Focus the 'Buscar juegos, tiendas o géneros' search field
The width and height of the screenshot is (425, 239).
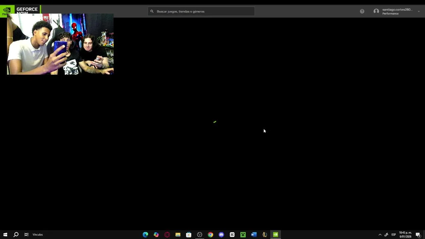pyautogui.click(x=201, y=11)
